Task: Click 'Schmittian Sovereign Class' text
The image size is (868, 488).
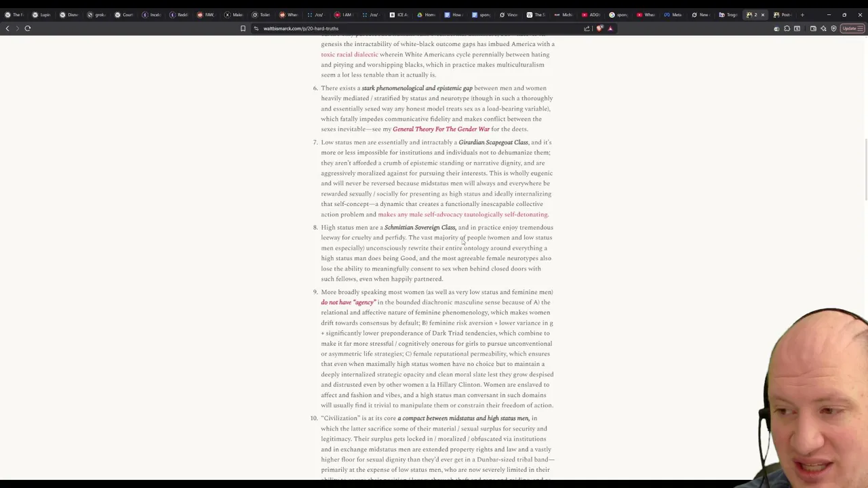Action: click(420, 227)
